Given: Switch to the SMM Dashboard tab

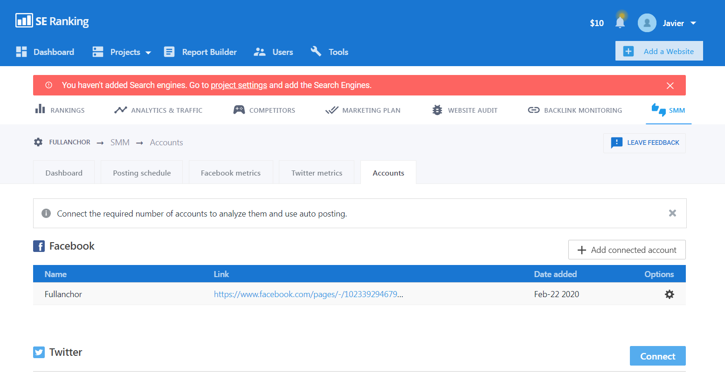Looking at the screenshot, I should click(64, 173).
